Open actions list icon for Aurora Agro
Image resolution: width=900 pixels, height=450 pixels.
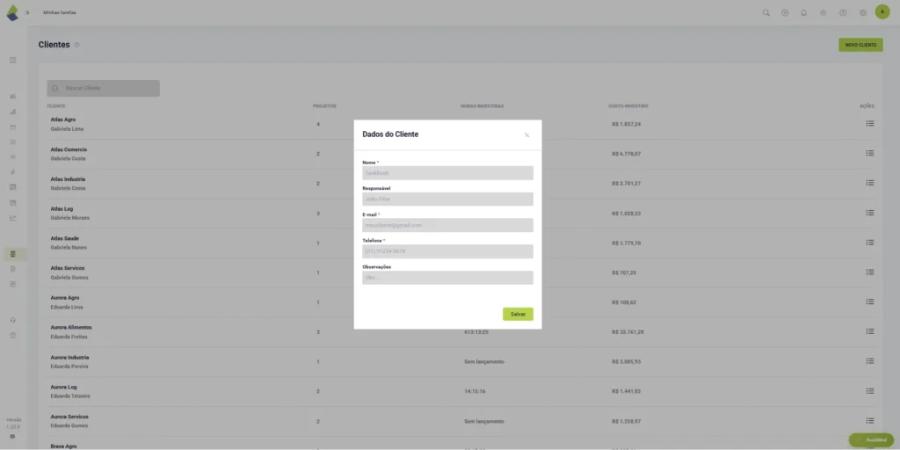click(x=869, y=302)
